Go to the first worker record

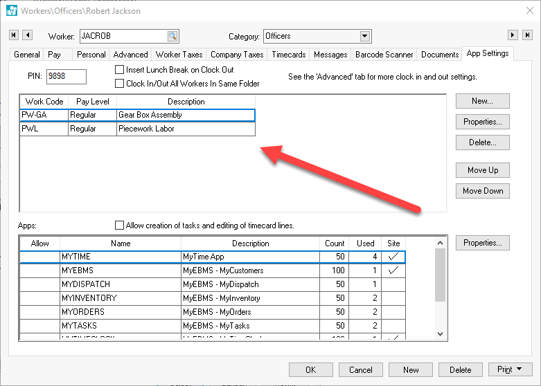coord(14,35)
